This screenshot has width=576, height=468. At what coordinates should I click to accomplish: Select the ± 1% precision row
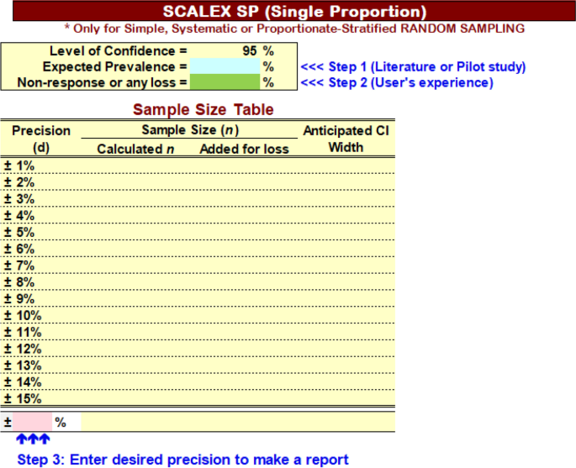(x=198, y=166)
